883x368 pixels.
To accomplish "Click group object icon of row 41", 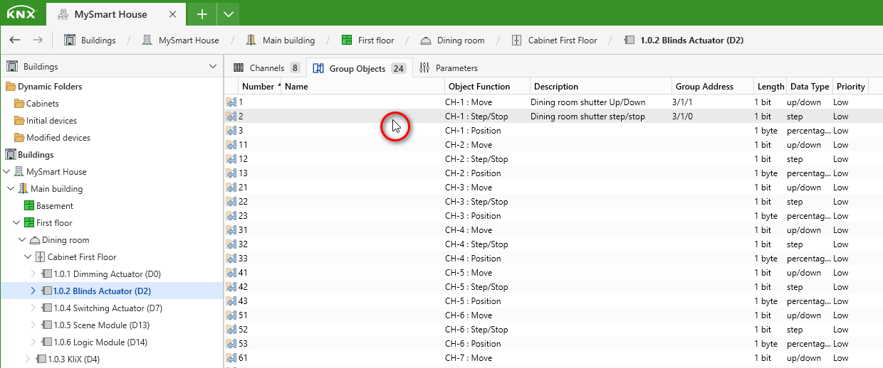I will (231, 273).
